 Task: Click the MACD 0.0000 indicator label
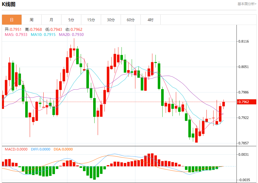(x=16, y=149)
